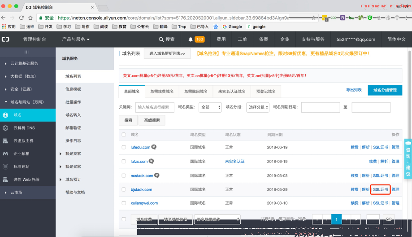The width and height of the screenshot is (412, 237).
Task: Click the 搜索 button below filters
Action: (x=128, y=120)
